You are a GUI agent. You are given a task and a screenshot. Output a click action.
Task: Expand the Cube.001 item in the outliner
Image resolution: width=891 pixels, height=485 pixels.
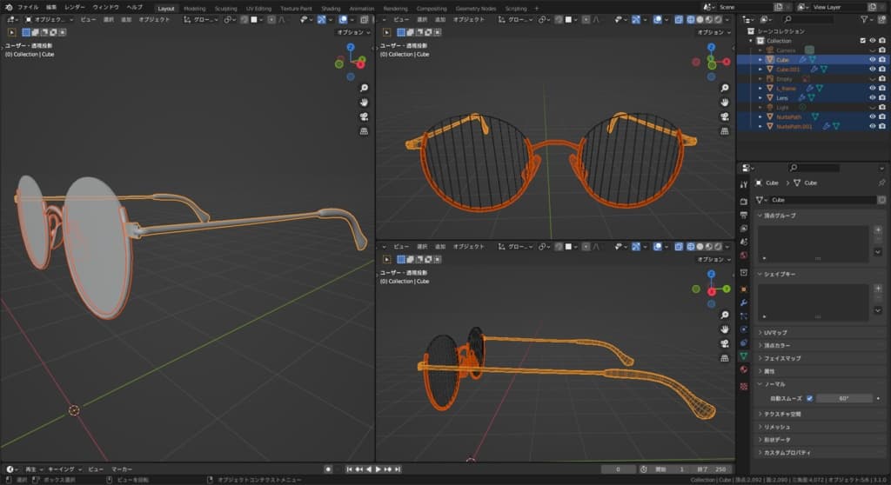pyautogui.click(x=760, y=70)
